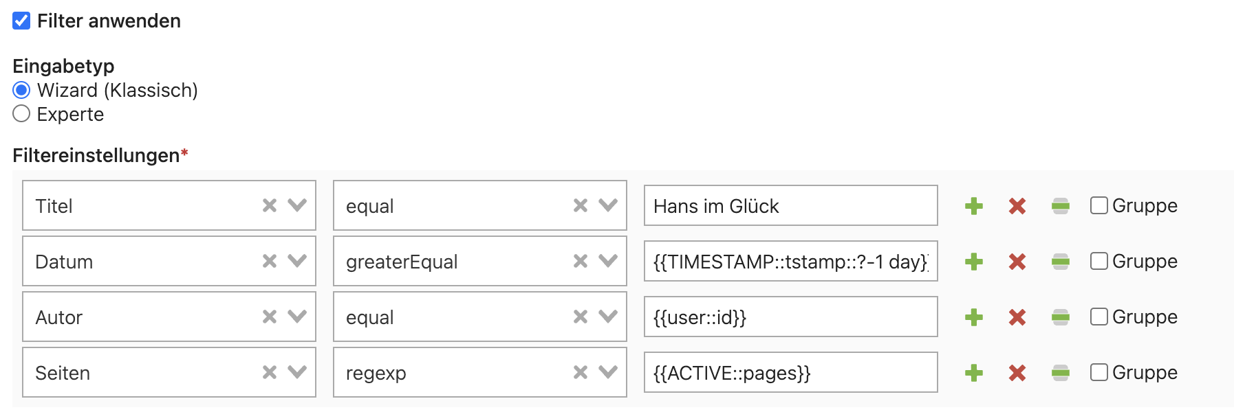The height and width of the screenshot is (412, 1234).
Task: Remove the Seiten filter row via red X
Action: click(x=1017, y=373)
